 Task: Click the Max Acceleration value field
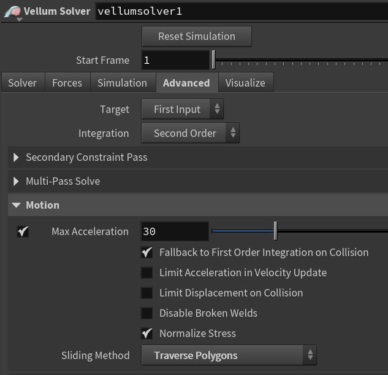tap(175, 231)
